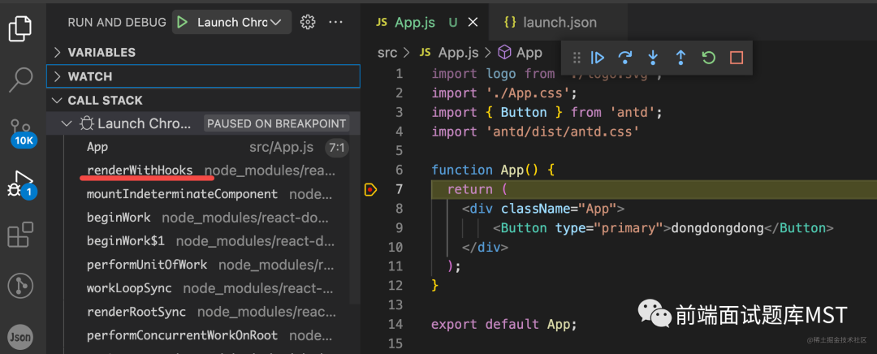This screenshot has height=354, width=877.
Task: Restart debugging with green circular arrow
Action: pos(709,58)
